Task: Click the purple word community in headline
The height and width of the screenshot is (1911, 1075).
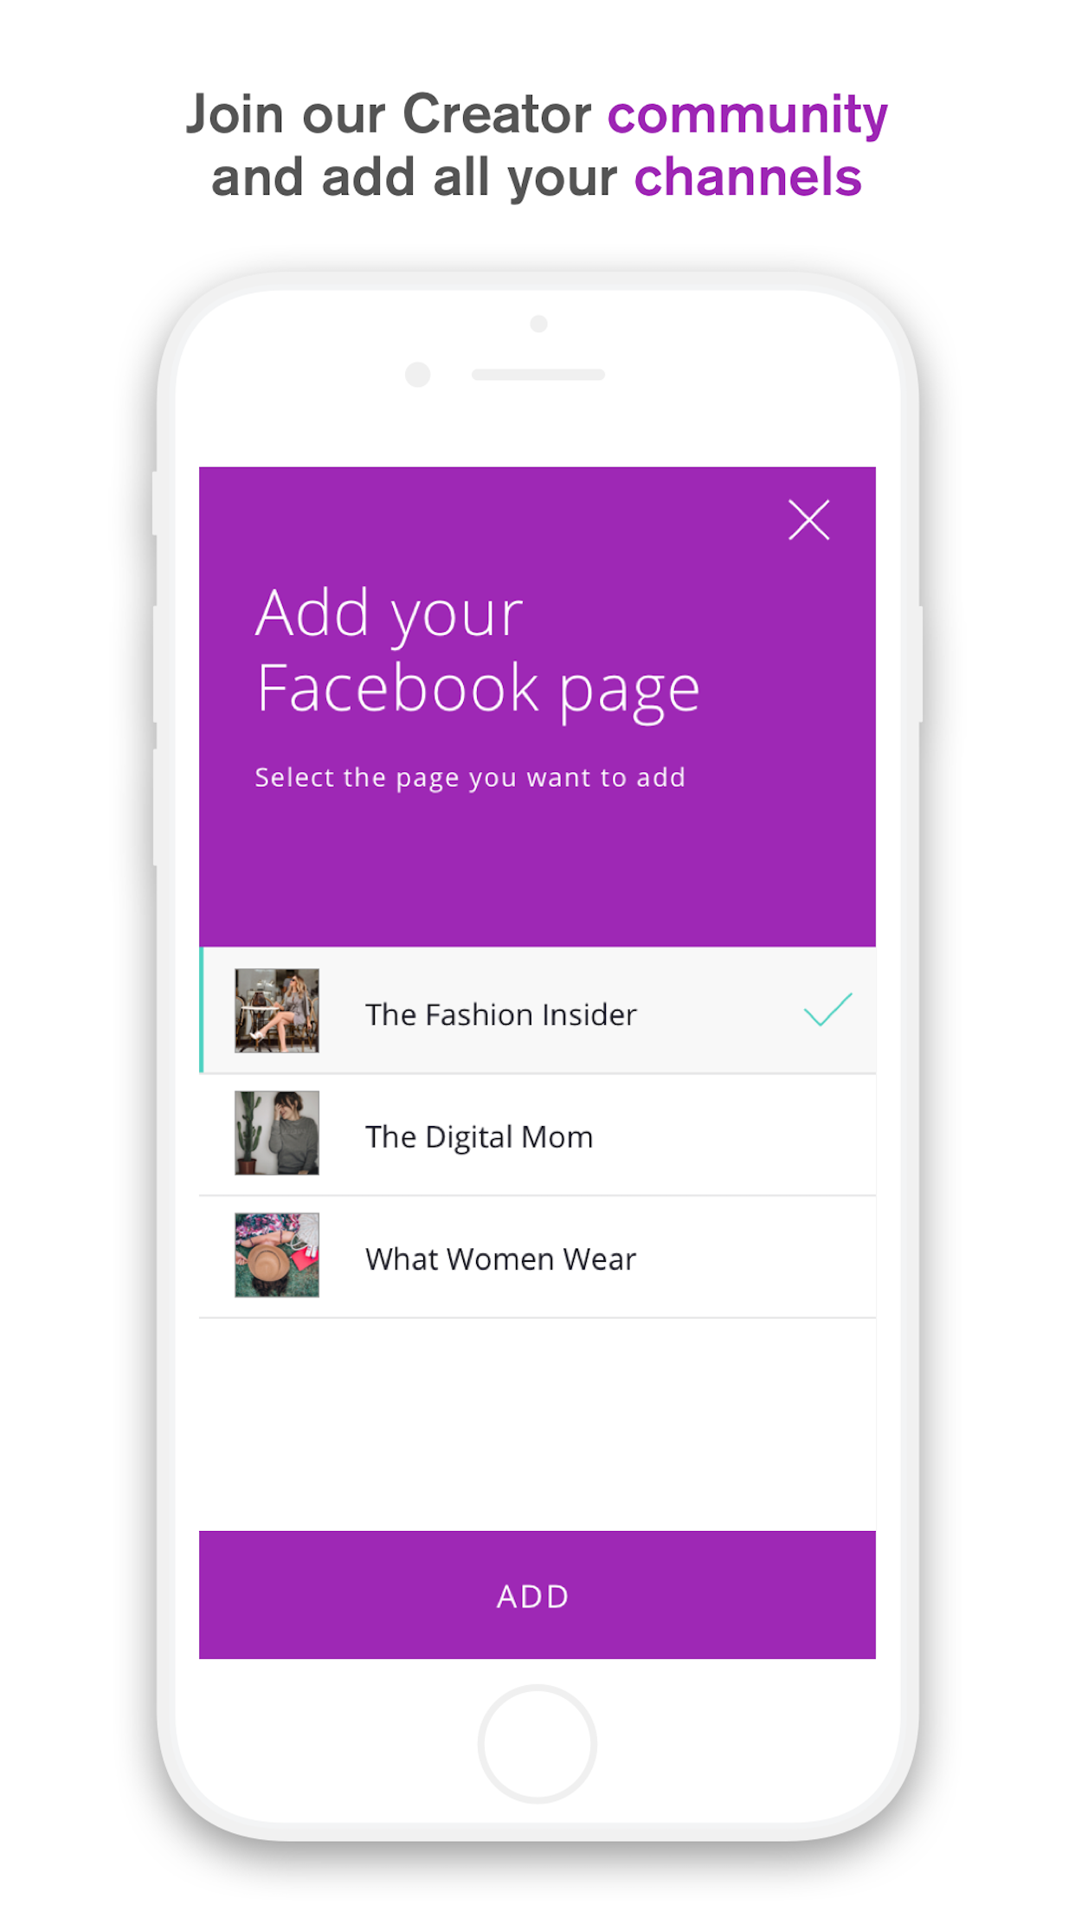Action: point(748,115)
